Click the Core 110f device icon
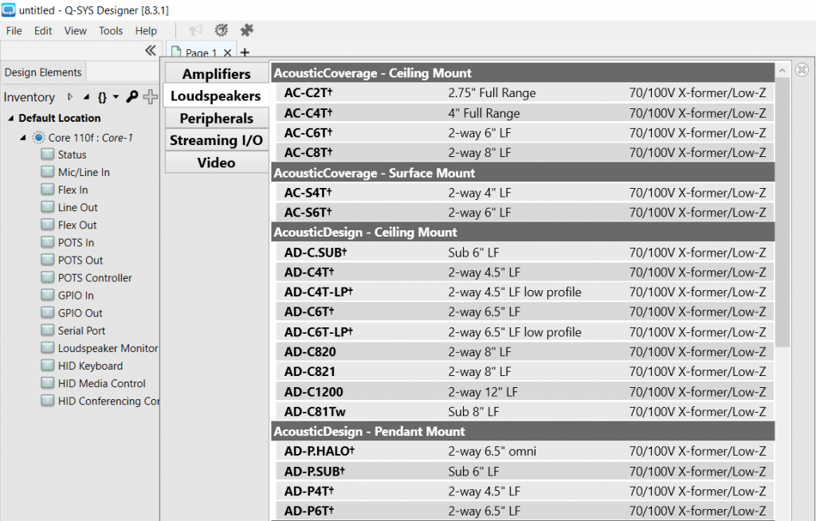 click(x=38, y=137)
